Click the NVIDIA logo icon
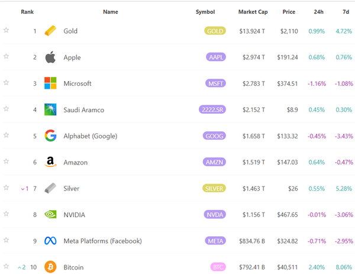The height and width of the screenshot is (274, 355). (x=50, y=215)
